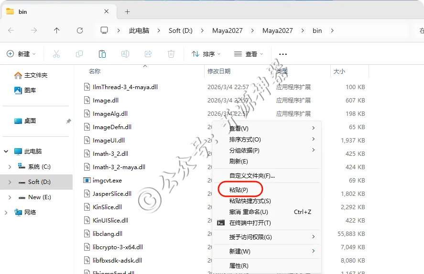Viewport: 424px width, 274px height.
Task: Select file KinUISlice.dll
Action: [x=110, y=221]
